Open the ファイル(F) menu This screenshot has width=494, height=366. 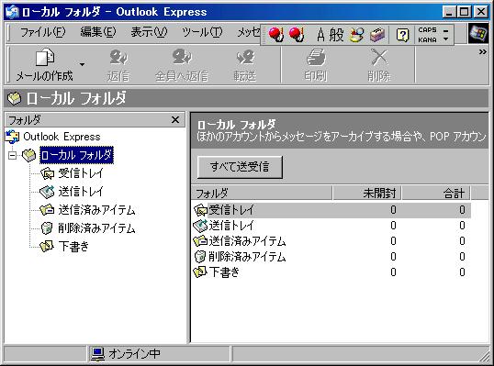43,32
